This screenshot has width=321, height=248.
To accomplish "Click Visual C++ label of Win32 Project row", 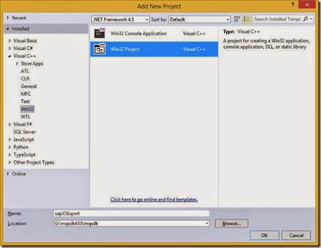I will click(x=194, y=49).
